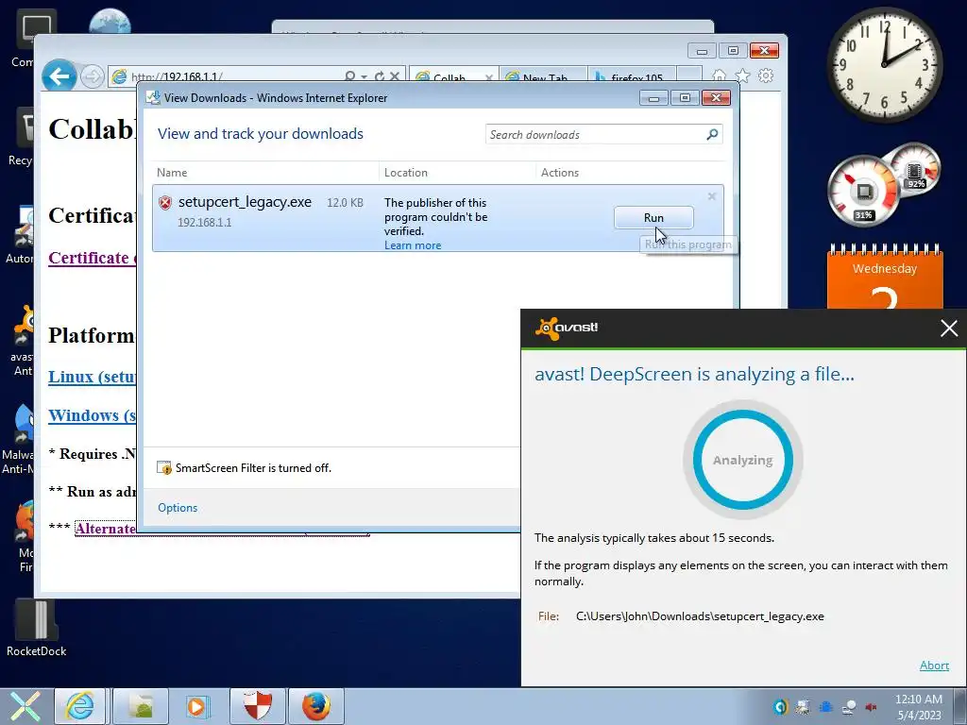Open Favorites star in Internet Explorer
967x725 pixels.
(742, 76)
